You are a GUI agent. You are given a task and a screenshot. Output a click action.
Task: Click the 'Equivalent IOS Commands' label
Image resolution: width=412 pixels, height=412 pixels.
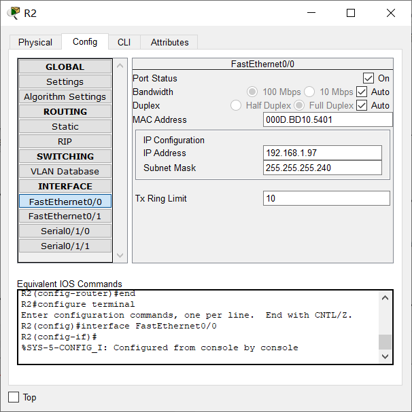click(x=69, y=284)
